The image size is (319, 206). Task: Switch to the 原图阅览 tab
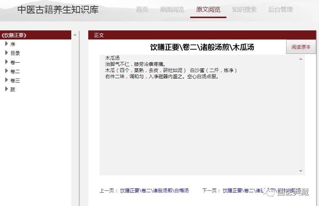point(172,9)
